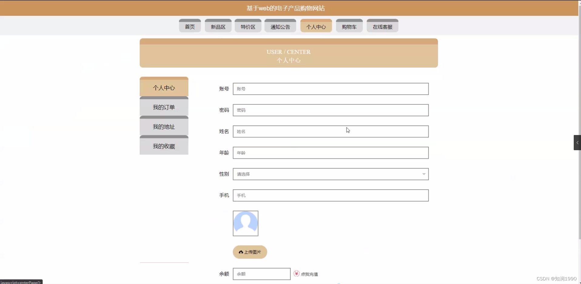The height and width of the screenshot is (284, 581).
Task: Select 我的收藏 favorites in sidebar
Action: (164, 146)
